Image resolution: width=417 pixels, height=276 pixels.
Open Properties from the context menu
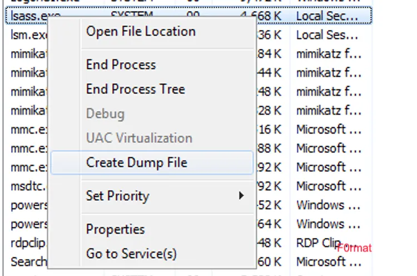(115, 229)
